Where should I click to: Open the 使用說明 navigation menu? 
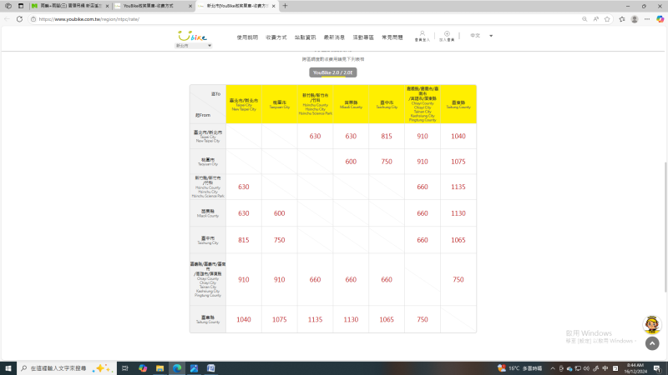(x=247, y=37)
